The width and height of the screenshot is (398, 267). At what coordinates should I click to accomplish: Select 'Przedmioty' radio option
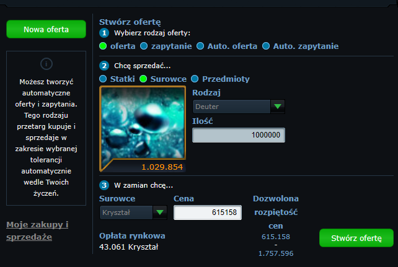tap(195, 79)
